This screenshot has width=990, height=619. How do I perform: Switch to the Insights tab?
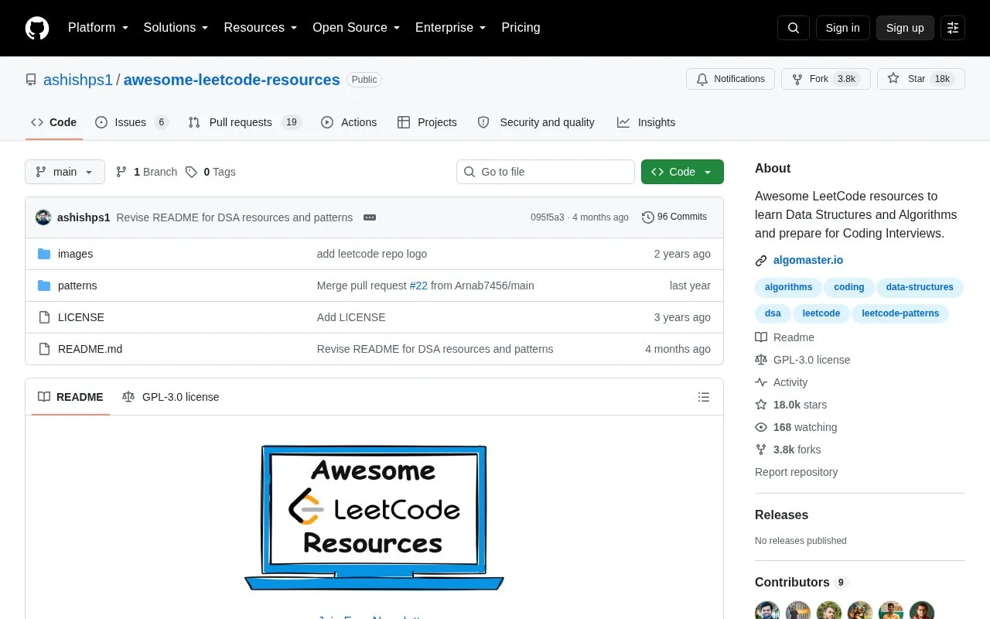pyautogui.click(x=646, y=122)
